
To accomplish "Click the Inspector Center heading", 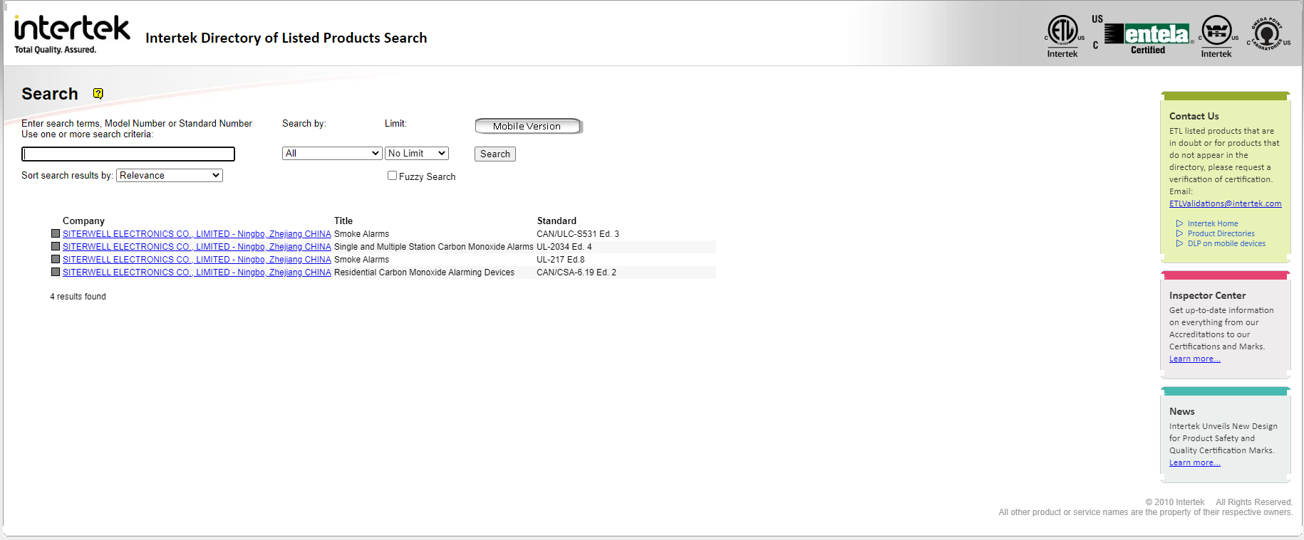I will click(1207, 295).
